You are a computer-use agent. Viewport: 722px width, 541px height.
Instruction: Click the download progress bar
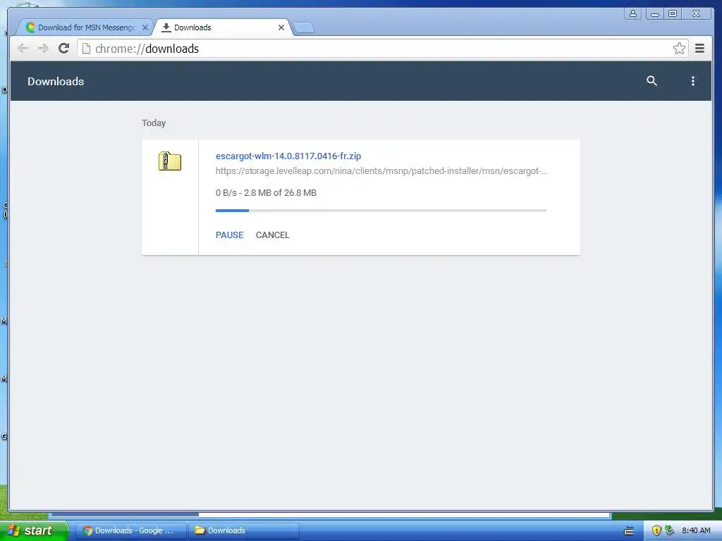coord(381,211)
